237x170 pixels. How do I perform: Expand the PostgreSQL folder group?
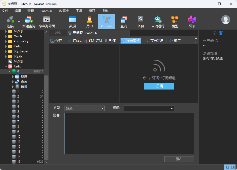6,41
